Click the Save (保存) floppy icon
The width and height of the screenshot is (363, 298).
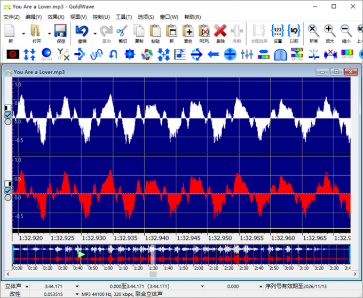61,31
